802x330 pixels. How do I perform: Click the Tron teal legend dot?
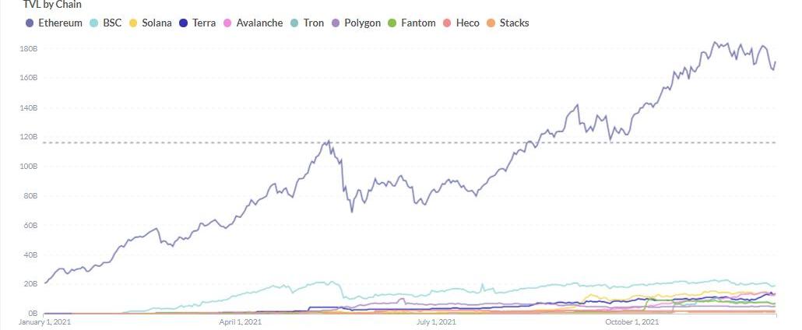click(x=295, y=23)
